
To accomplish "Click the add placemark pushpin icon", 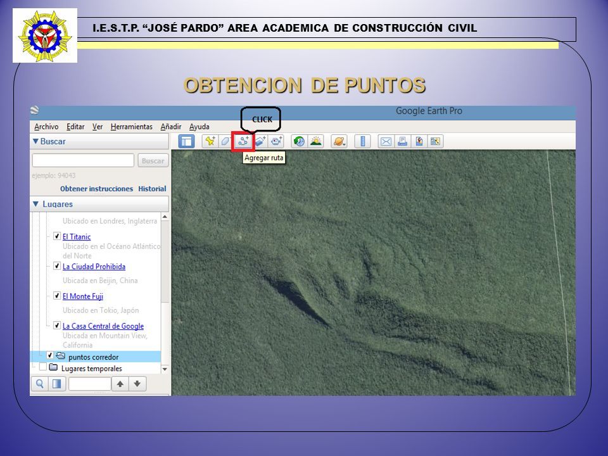I will (x=210, y=141).
